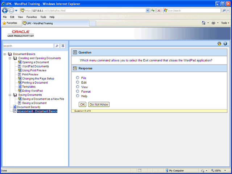Click the Saving Documents book icon
Viewport: 232px width, 174px height.
pos(15,95)
